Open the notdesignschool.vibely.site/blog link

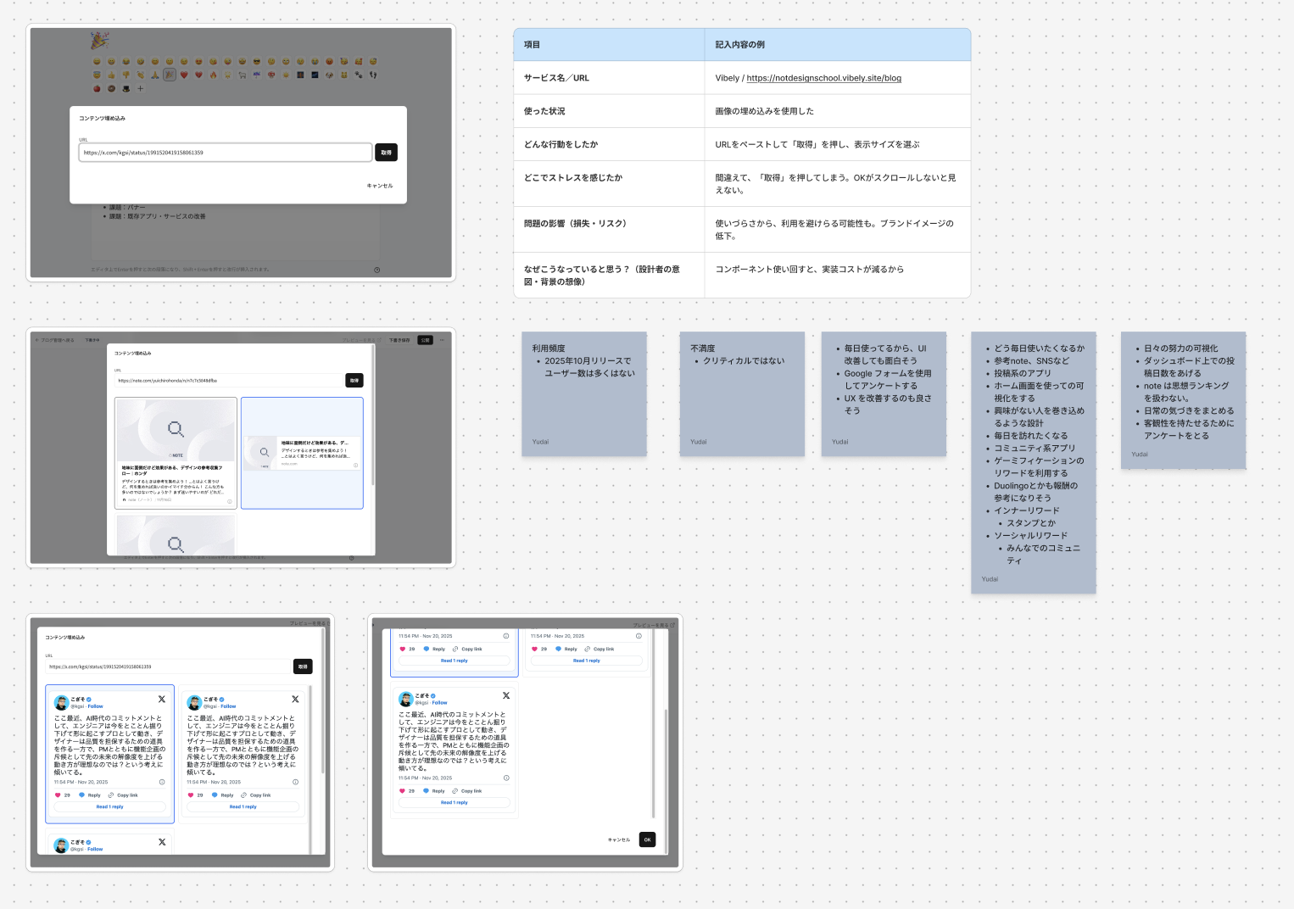click(823, 78)
